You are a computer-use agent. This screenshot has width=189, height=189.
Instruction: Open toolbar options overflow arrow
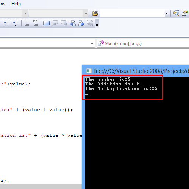[97, 25]
